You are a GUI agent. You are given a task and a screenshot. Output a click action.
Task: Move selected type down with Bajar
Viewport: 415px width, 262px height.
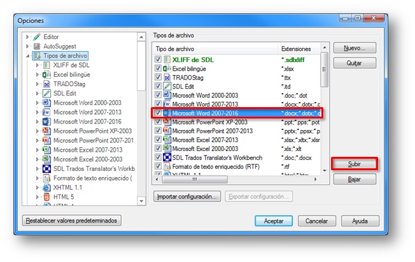355,179
